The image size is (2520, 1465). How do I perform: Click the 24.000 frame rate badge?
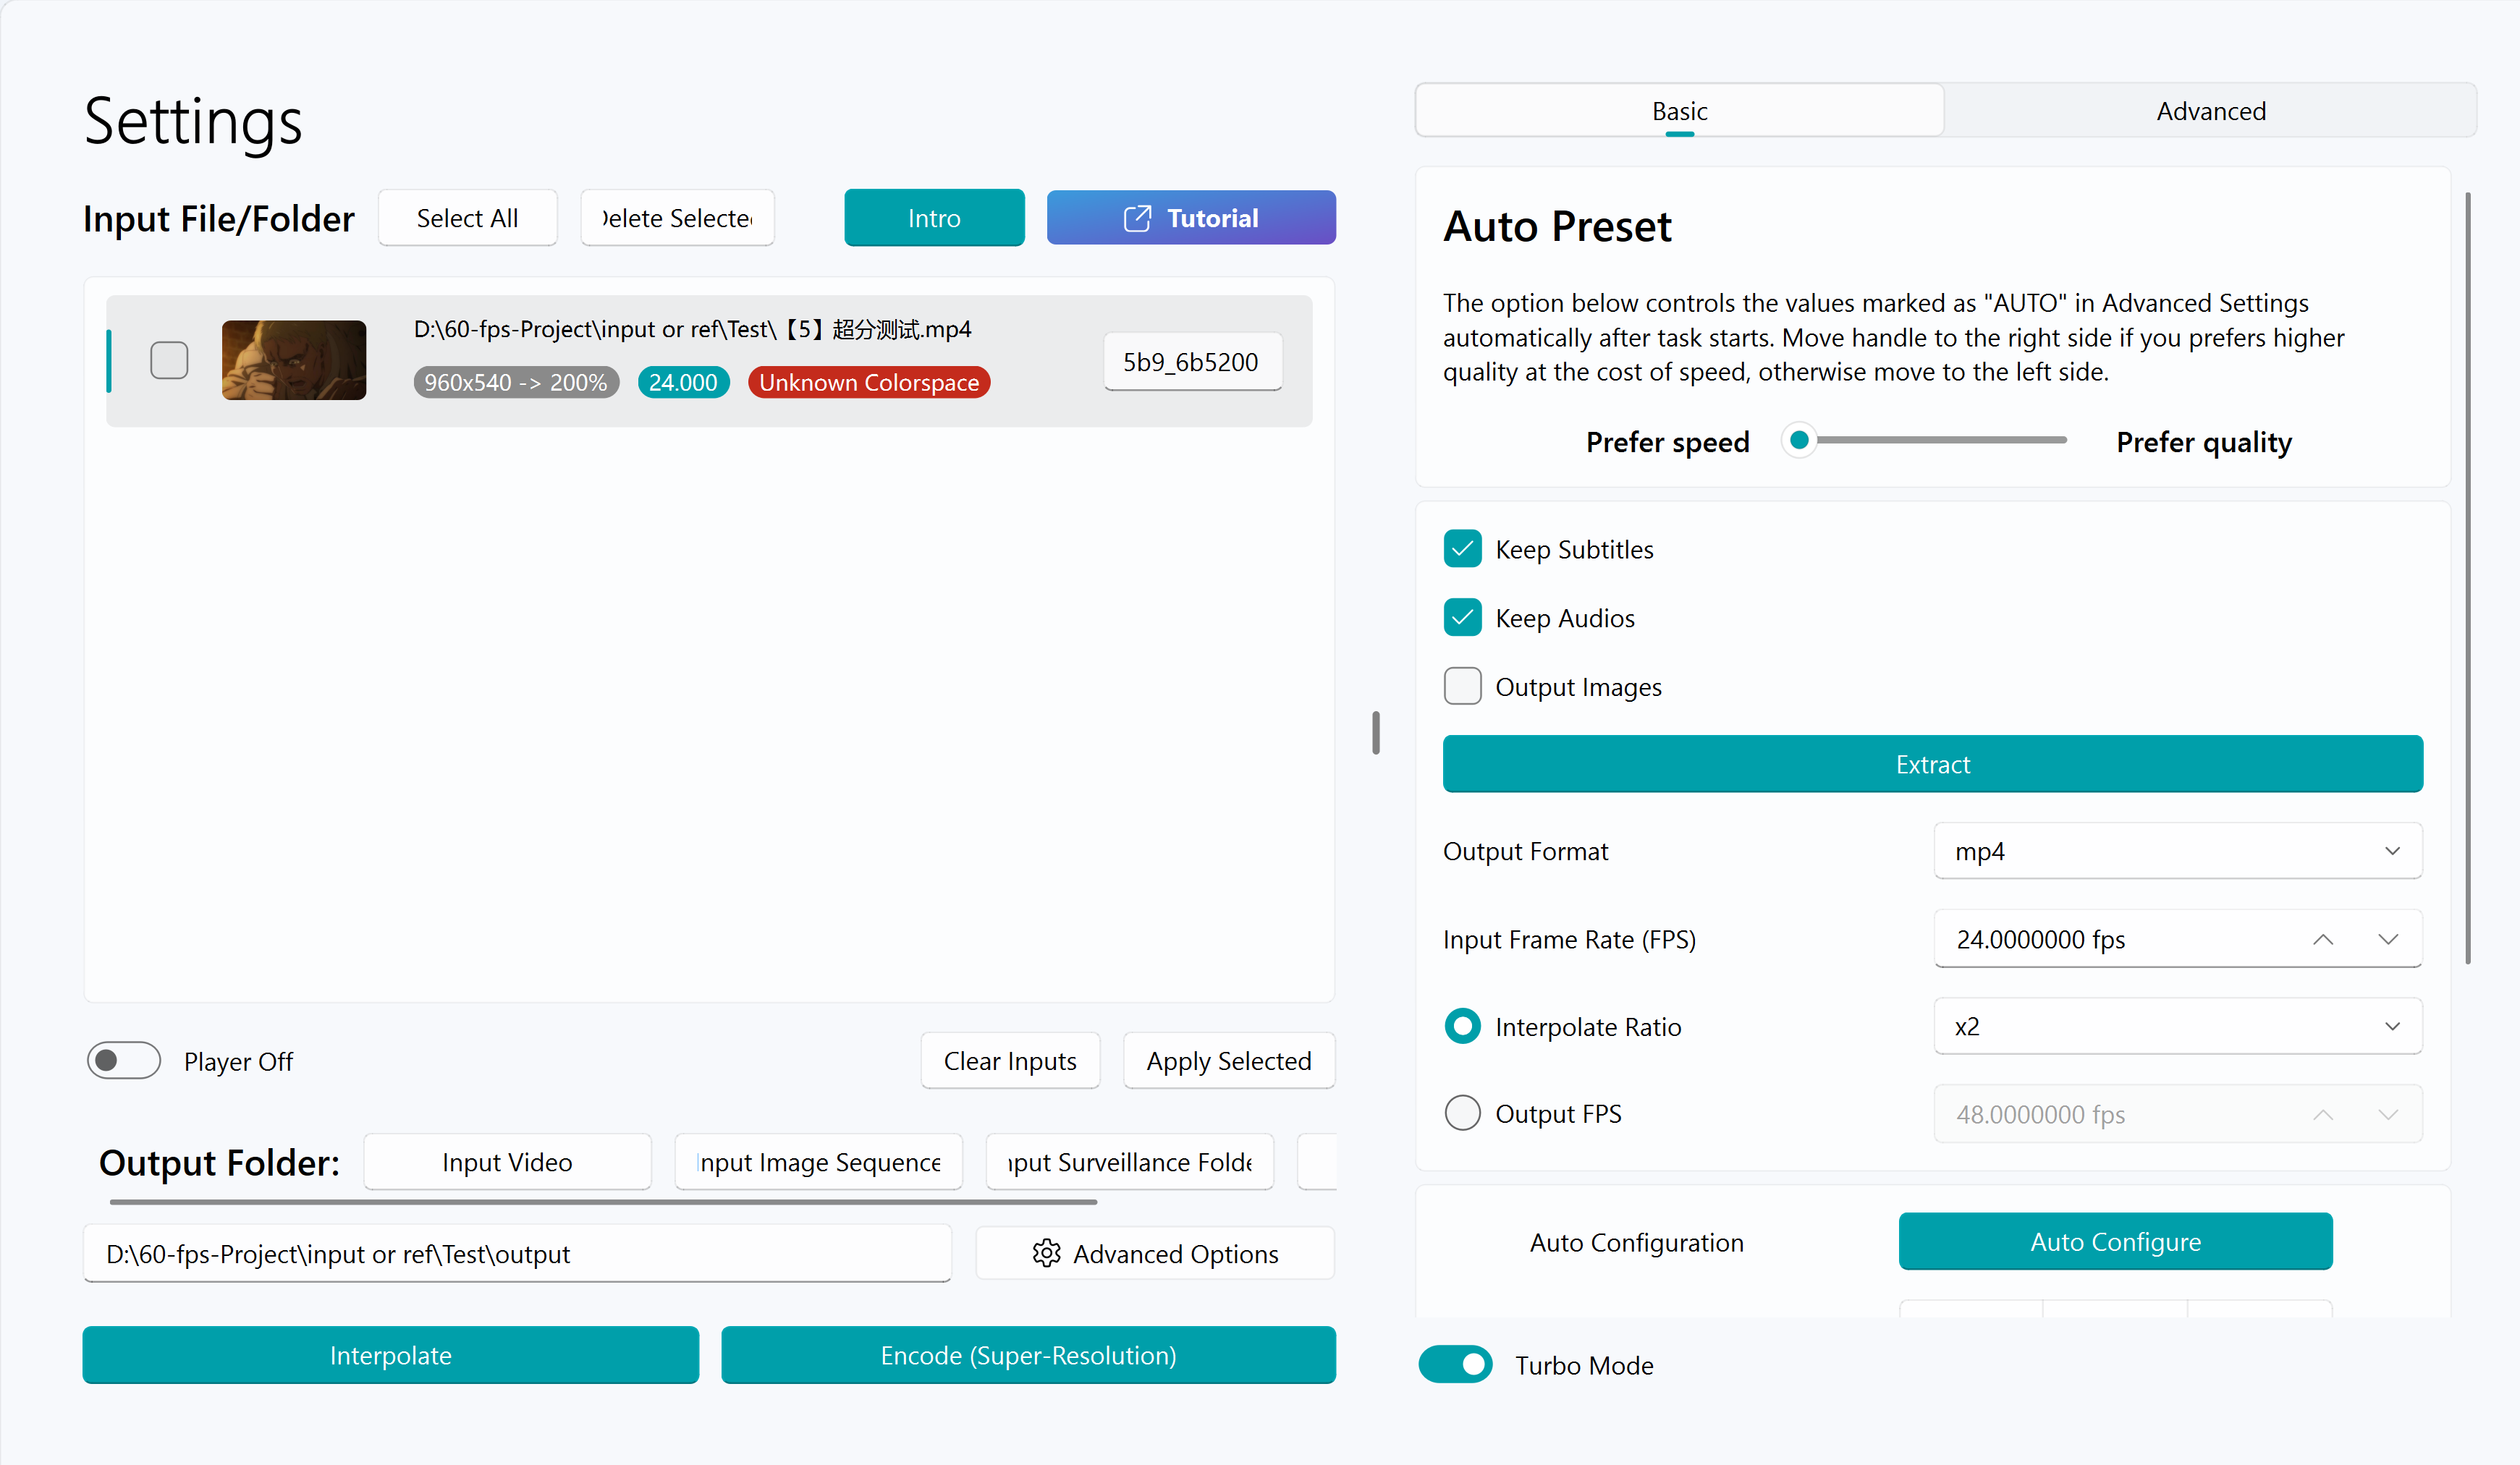[x=683, y=382]
